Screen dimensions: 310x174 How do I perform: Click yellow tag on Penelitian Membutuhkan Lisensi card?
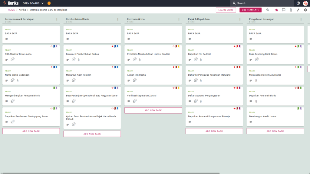click(179, 46)
